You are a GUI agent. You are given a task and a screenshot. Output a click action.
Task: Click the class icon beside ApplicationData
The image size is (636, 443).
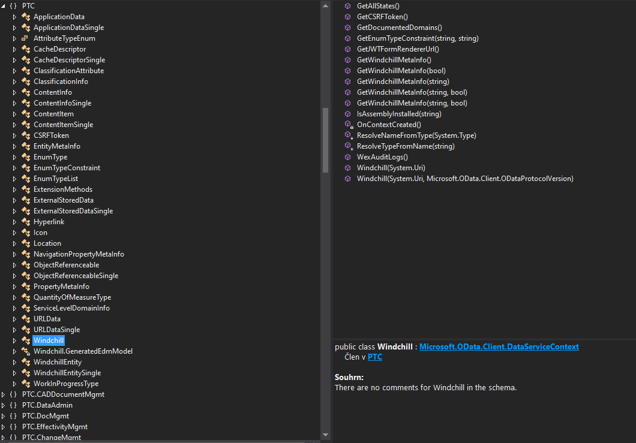[x=26, y=17]
